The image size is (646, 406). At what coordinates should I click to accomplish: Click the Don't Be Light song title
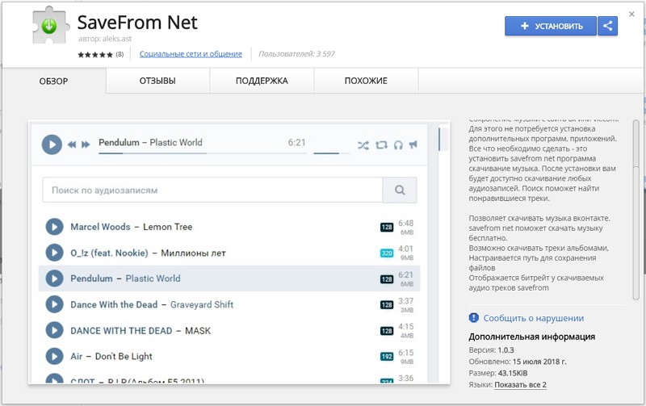(x=124, y=357)
